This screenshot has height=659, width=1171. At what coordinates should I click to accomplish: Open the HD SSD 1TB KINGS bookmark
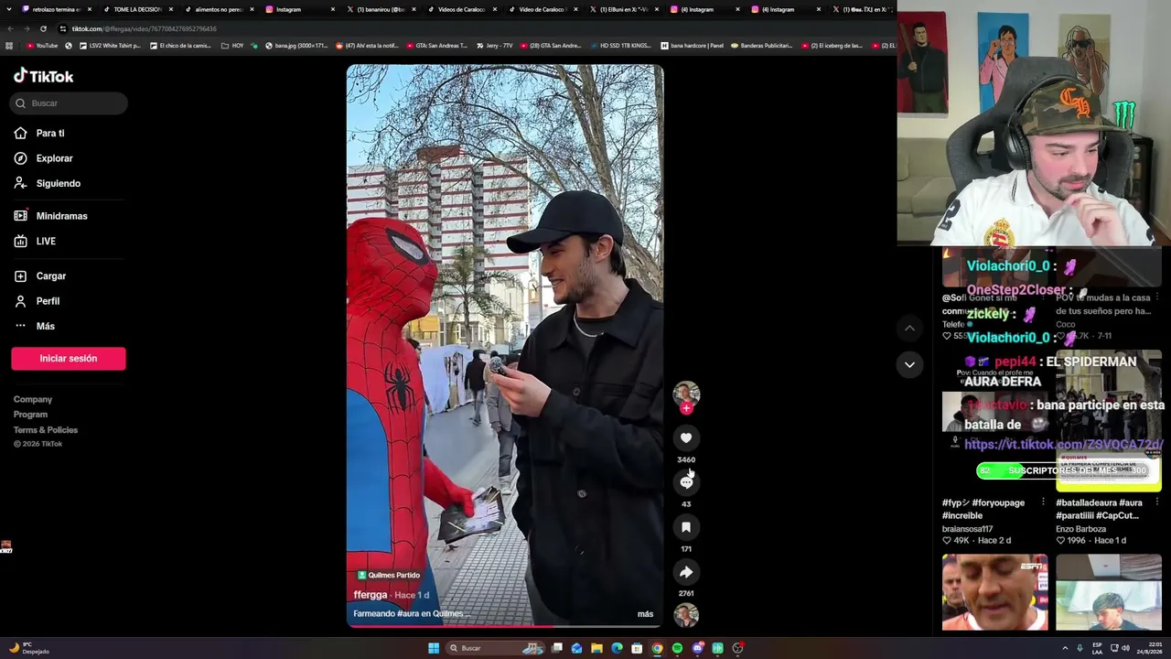click(620, 46)
